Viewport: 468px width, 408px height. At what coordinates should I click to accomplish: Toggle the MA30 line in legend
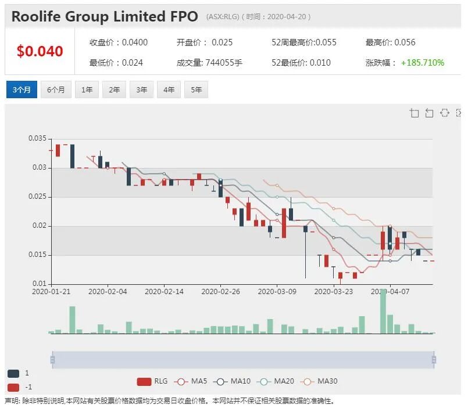[319, 381]
